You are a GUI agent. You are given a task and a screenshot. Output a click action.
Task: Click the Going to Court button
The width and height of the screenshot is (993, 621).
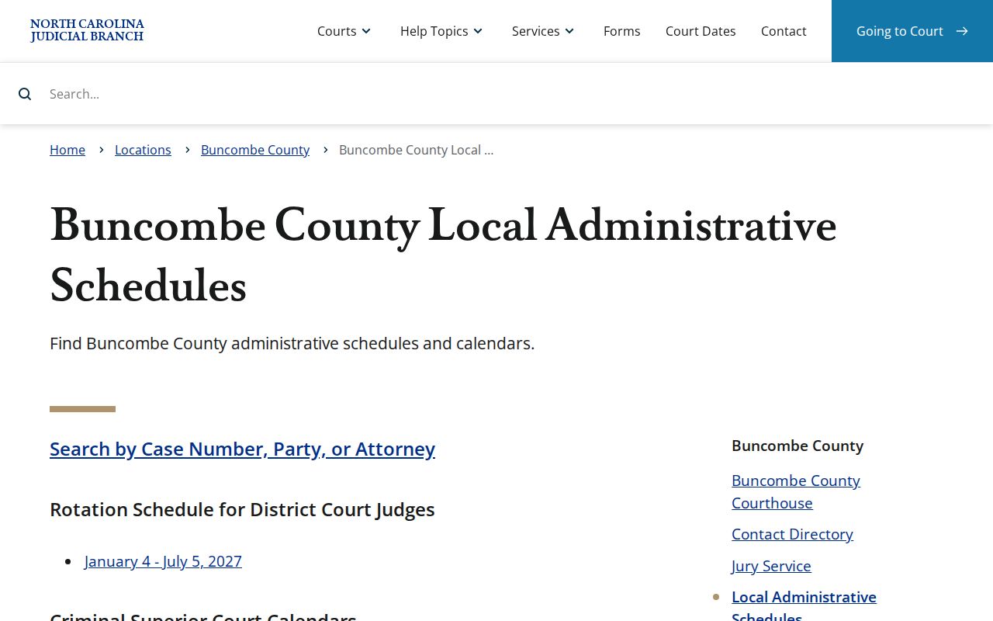tap(912, 31)
